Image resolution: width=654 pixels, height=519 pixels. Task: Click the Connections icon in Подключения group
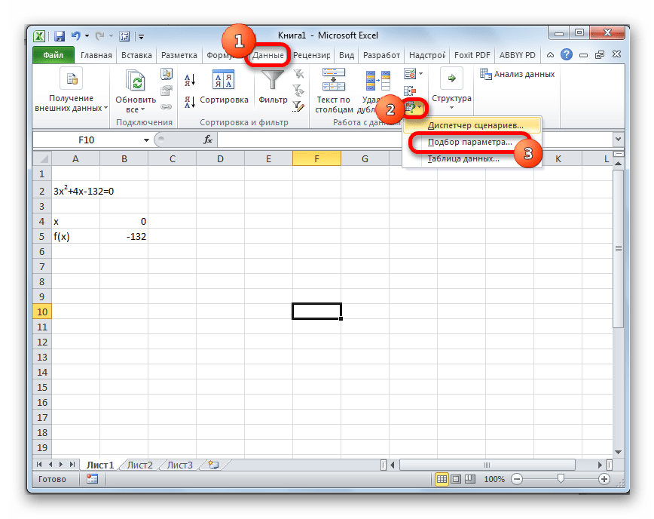click(167, 75)
